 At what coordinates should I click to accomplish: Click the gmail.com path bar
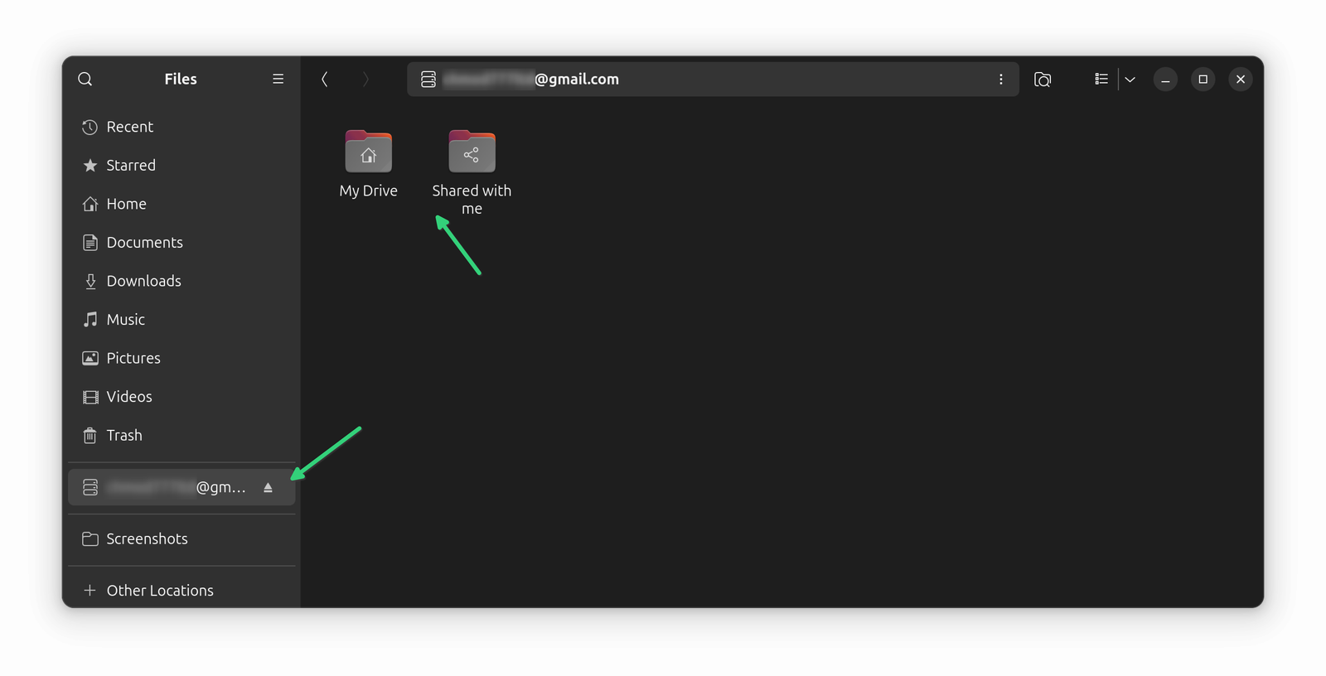(x=713, y=80)
